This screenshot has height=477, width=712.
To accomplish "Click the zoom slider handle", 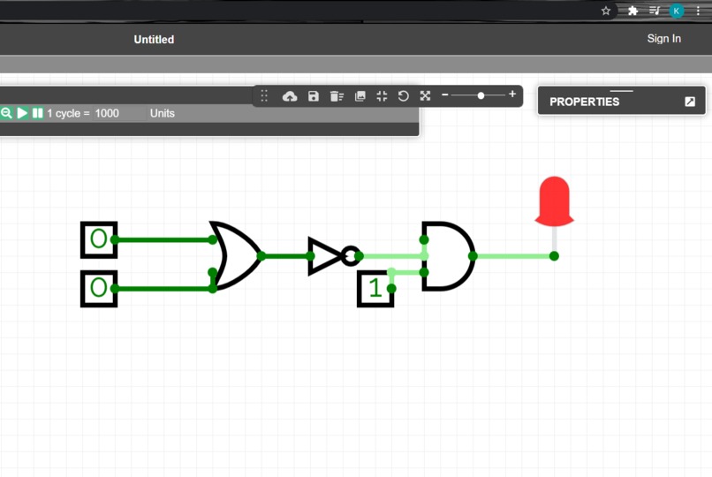I will (481, 95).
